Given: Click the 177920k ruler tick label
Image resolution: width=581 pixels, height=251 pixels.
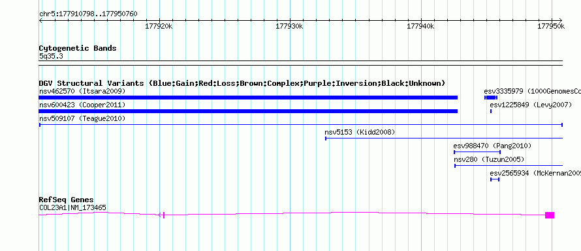Looking at the screenshot, I should (x=159, y=27).
